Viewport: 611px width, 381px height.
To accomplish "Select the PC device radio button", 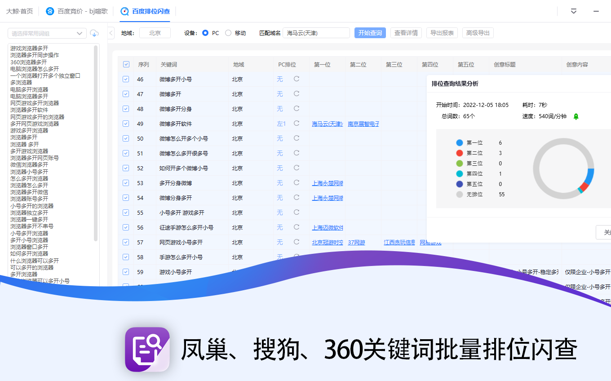I will pyautogui.click(x=205, y=33).
